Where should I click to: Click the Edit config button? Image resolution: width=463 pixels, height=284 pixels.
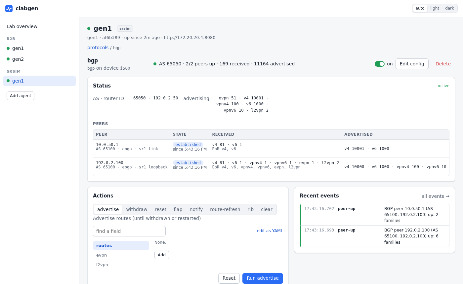(x=412, y=64)
